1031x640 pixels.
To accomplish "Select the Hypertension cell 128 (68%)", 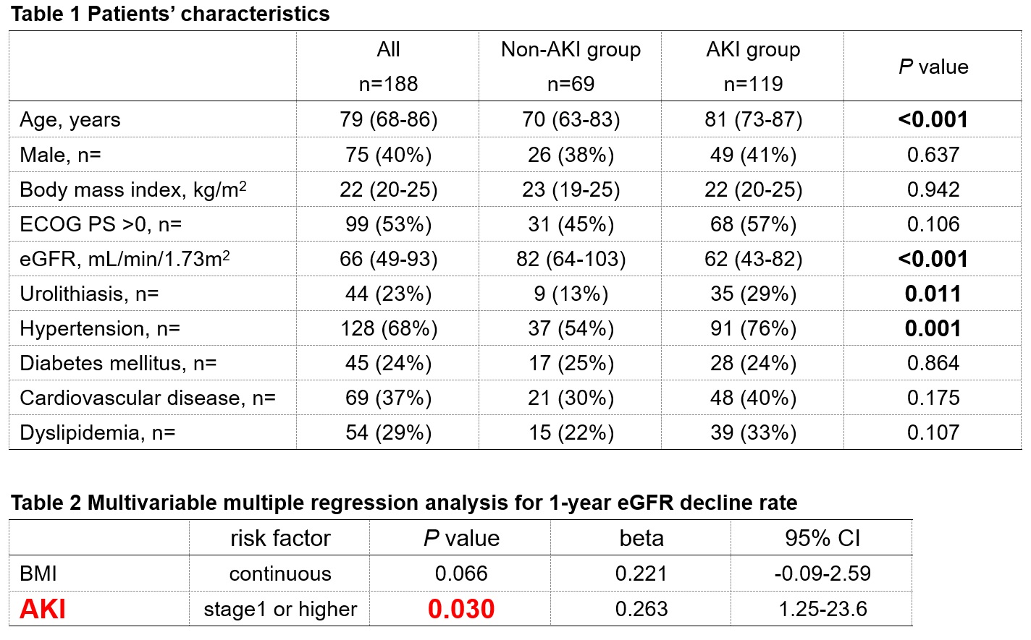I will pos(389,328).
